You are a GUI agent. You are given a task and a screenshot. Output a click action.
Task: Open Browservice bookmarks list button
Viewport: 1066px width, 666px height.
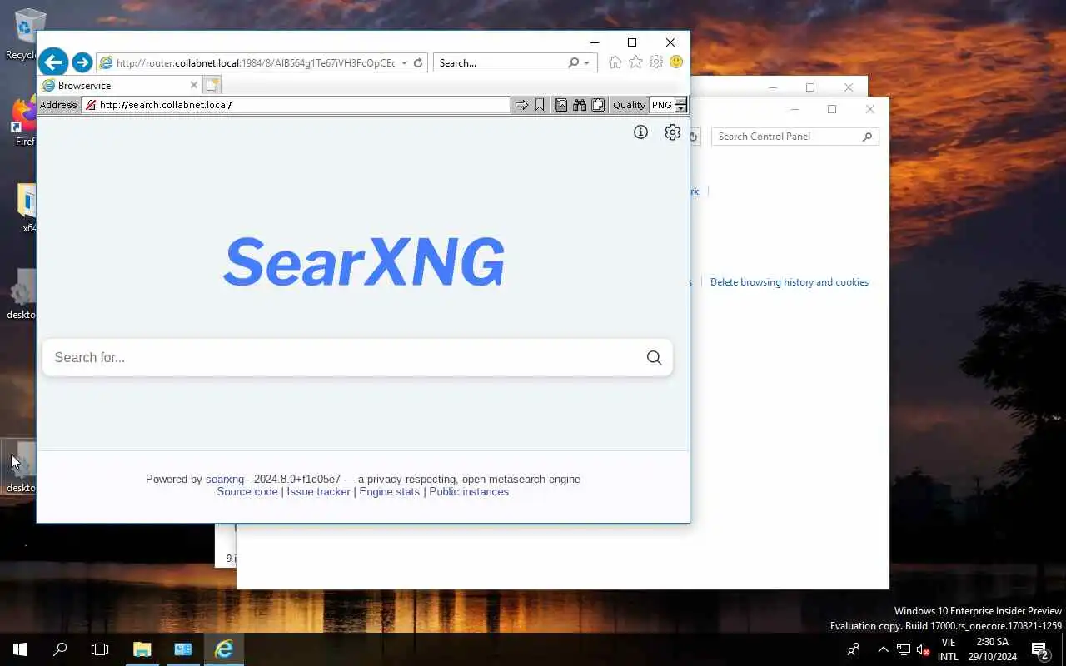(561, 105)
